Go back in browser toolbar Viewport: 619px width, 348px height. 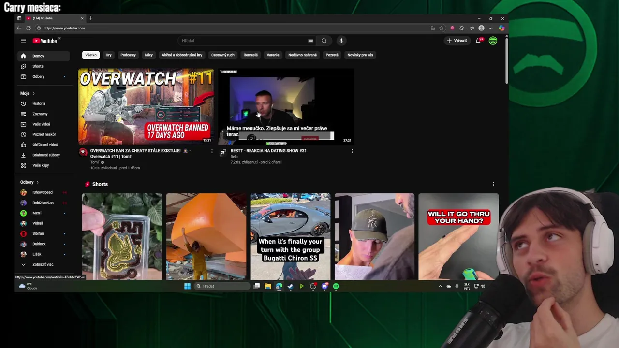pyautogui.click(x=19, y=28)
